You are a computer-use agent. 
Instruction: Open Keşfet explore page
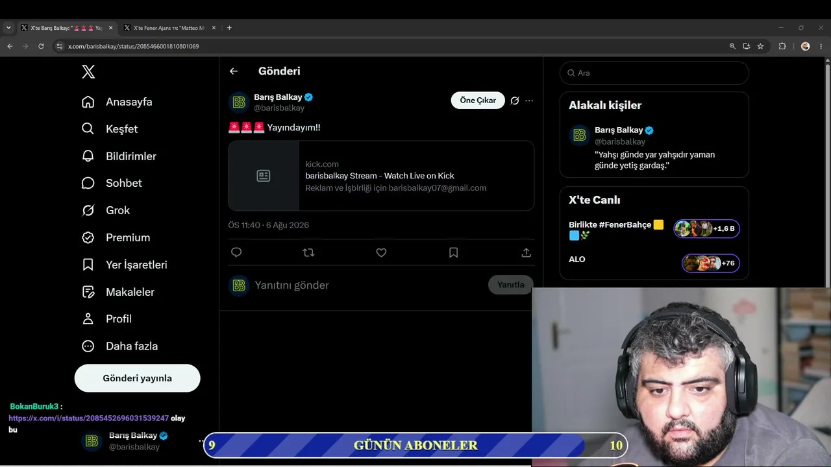[110, 129]
